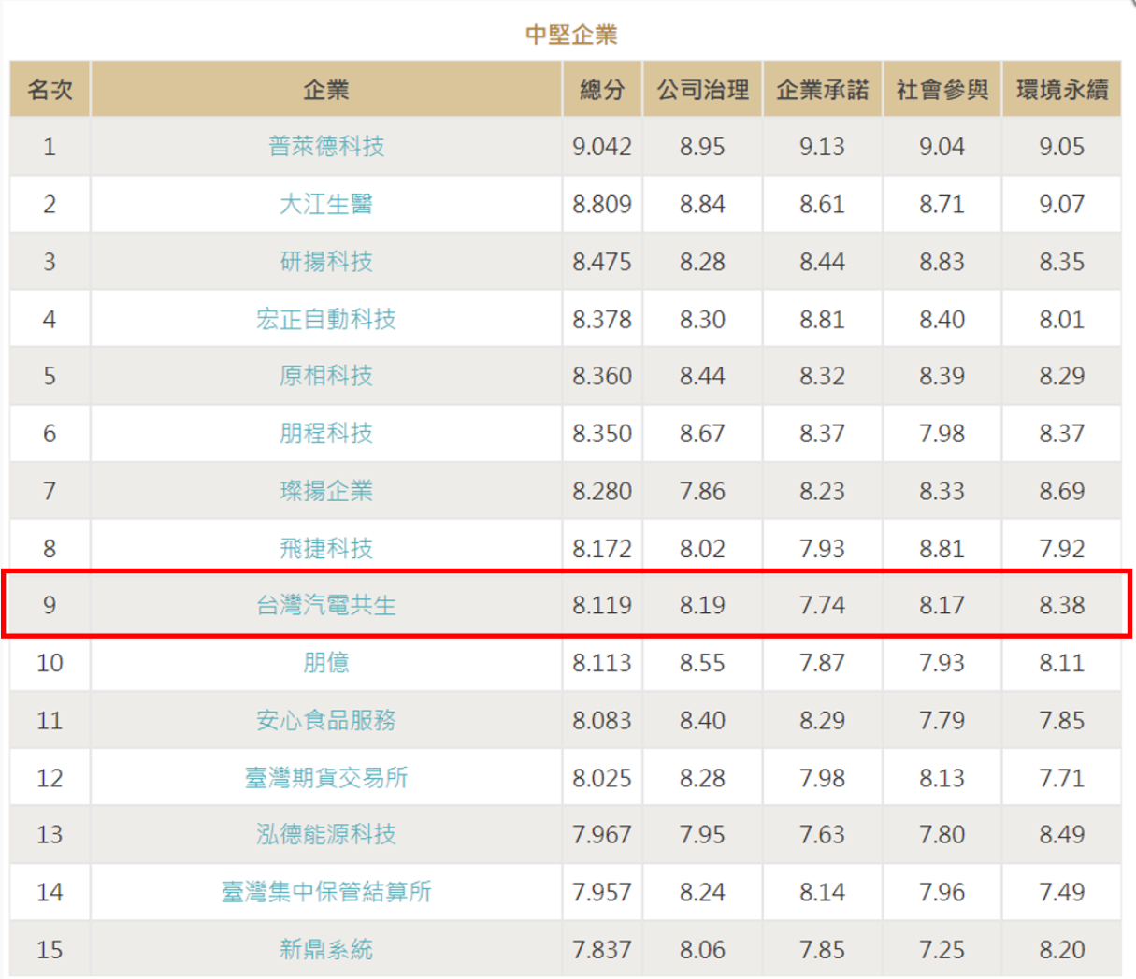Select total score 7.967 of 泓德能源科技

(602, 834)
